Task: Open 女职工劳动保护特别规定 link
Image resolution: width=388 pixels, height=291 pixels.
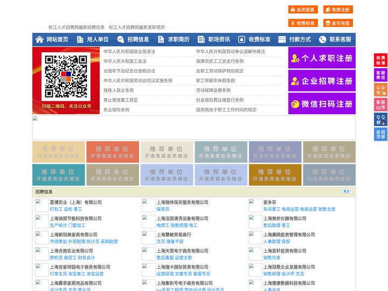Action: click(220, 71)
